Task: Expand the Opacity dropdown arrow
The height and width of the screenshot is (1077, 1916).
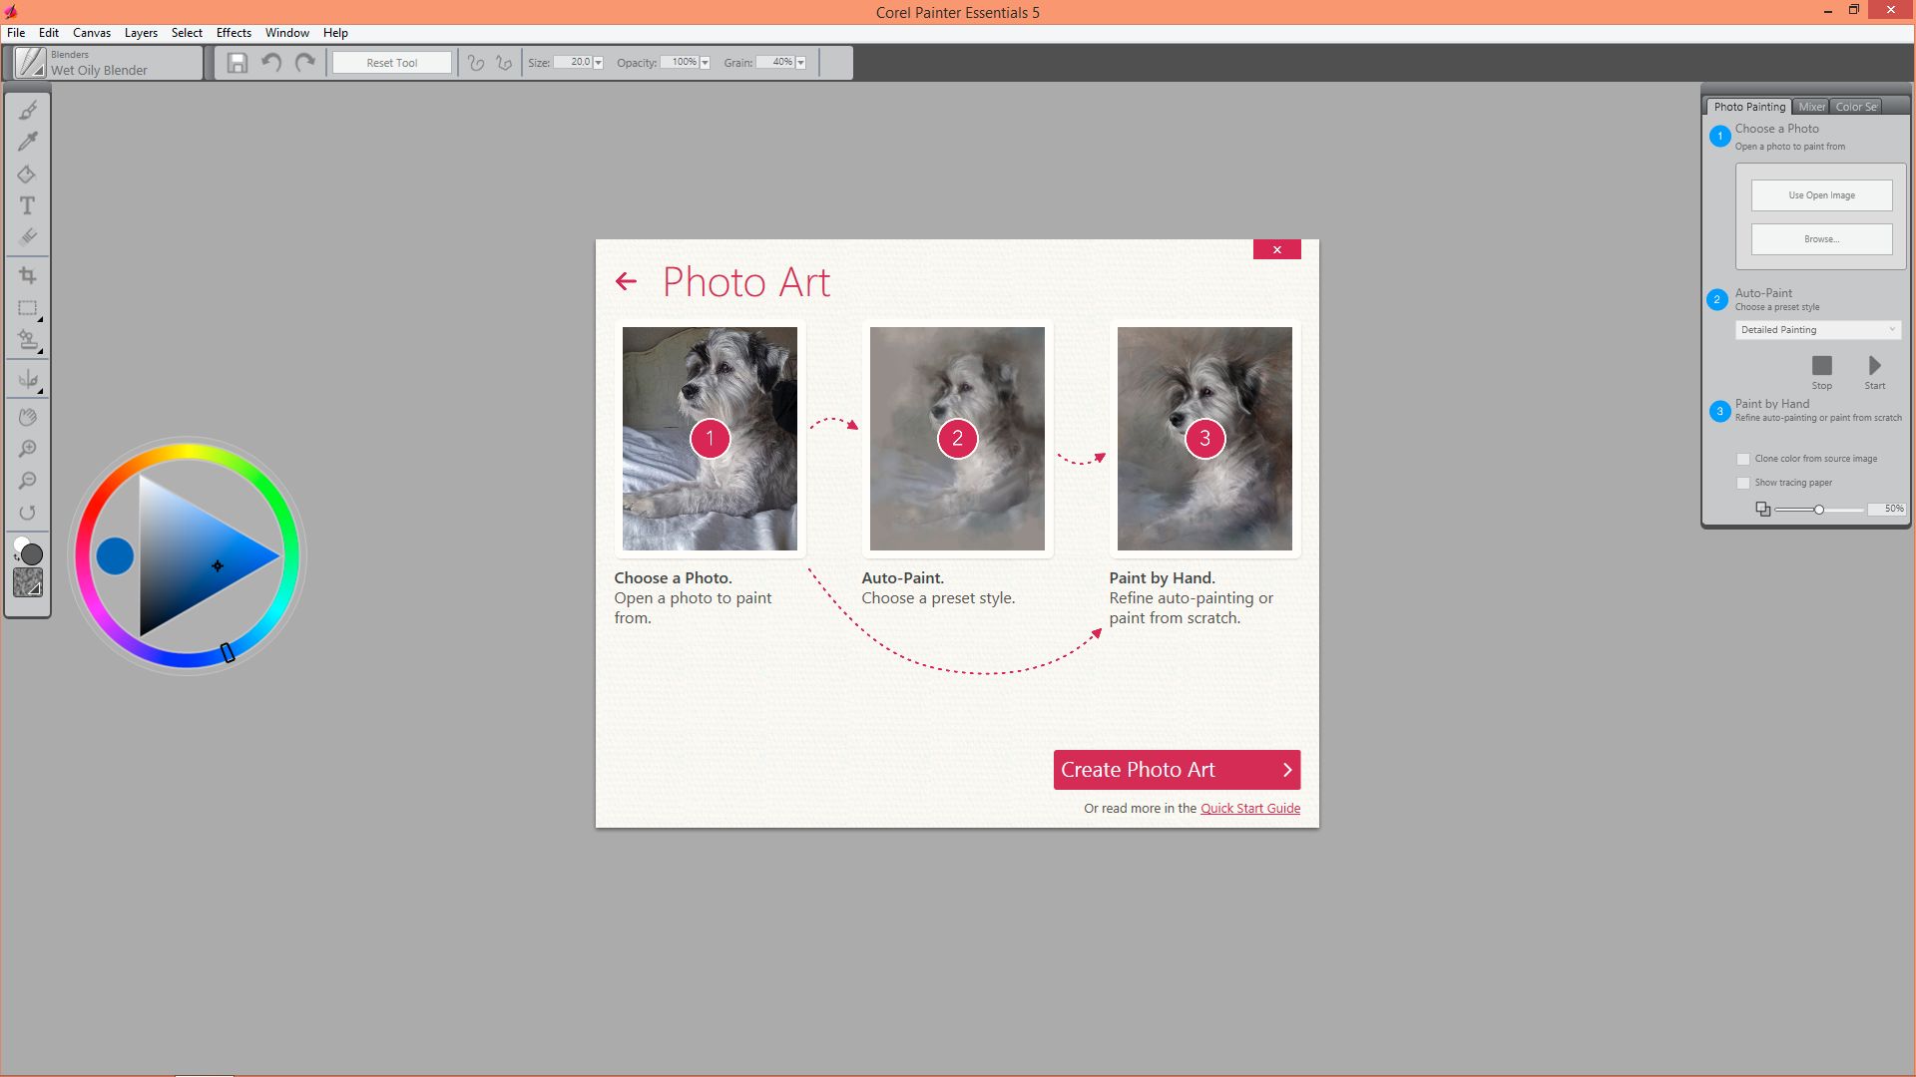Action: [705, 63]
